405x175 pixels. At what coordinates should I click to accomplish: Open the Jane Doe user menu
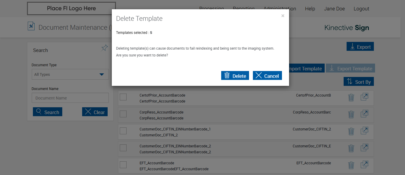pos(334,9)
